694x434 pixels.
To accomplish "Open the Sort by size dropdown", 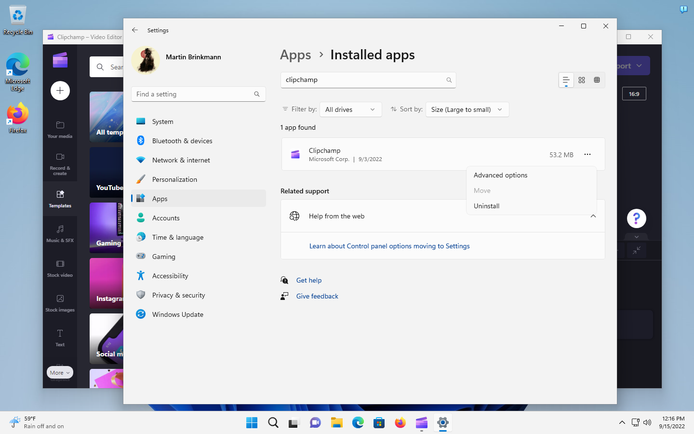I will tap(467, 109).
